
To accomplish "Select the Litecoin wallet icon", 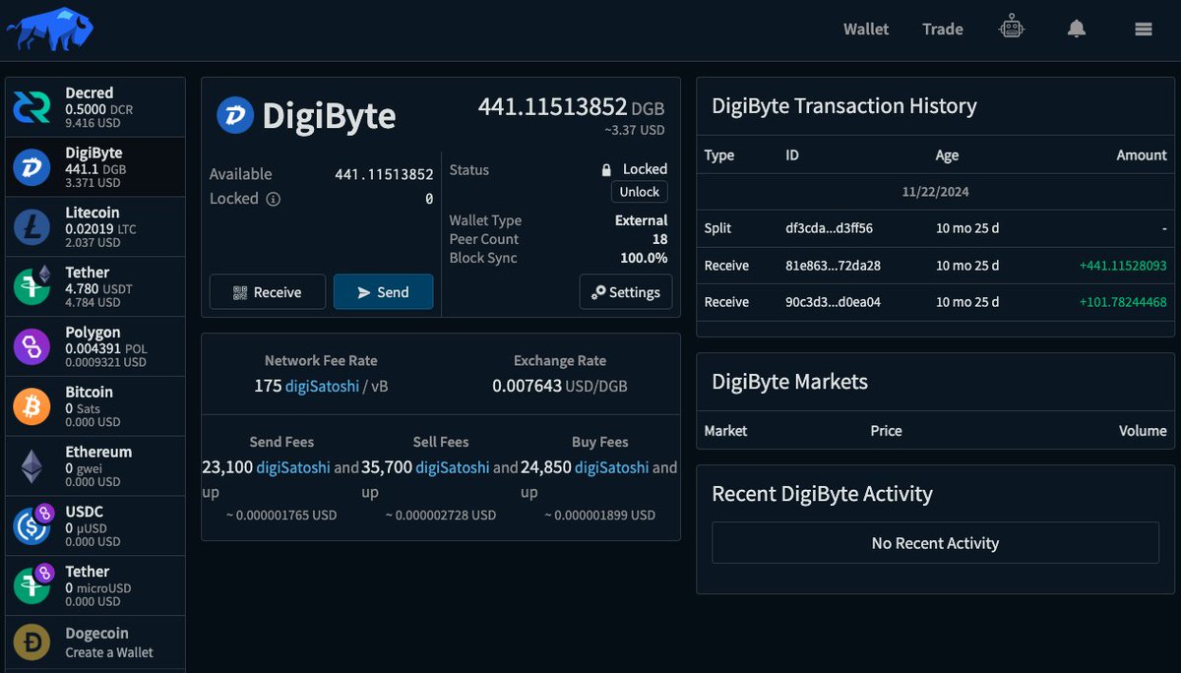I will tap(31, 227).
